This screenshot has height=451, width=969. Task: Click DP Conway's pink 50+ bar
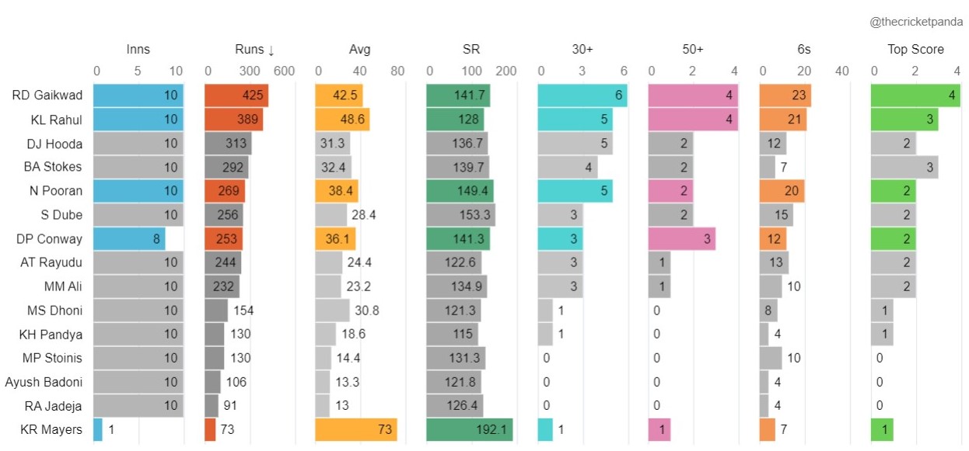tap(682, 239)
